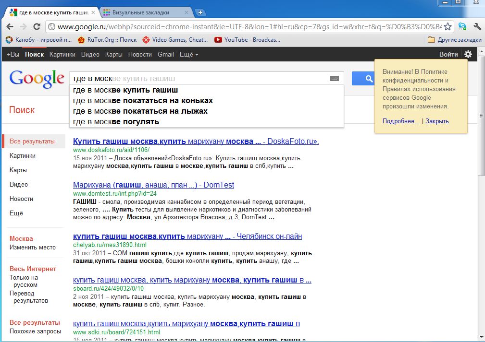Open result with sboard.ru/424/49032/0/10 address
The width and height of the screenshot is (485, 342).
tap(192, 280)
